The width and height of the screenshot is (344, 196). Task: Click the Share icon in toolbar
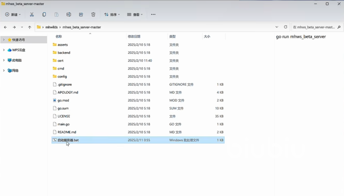coord(81,14)
